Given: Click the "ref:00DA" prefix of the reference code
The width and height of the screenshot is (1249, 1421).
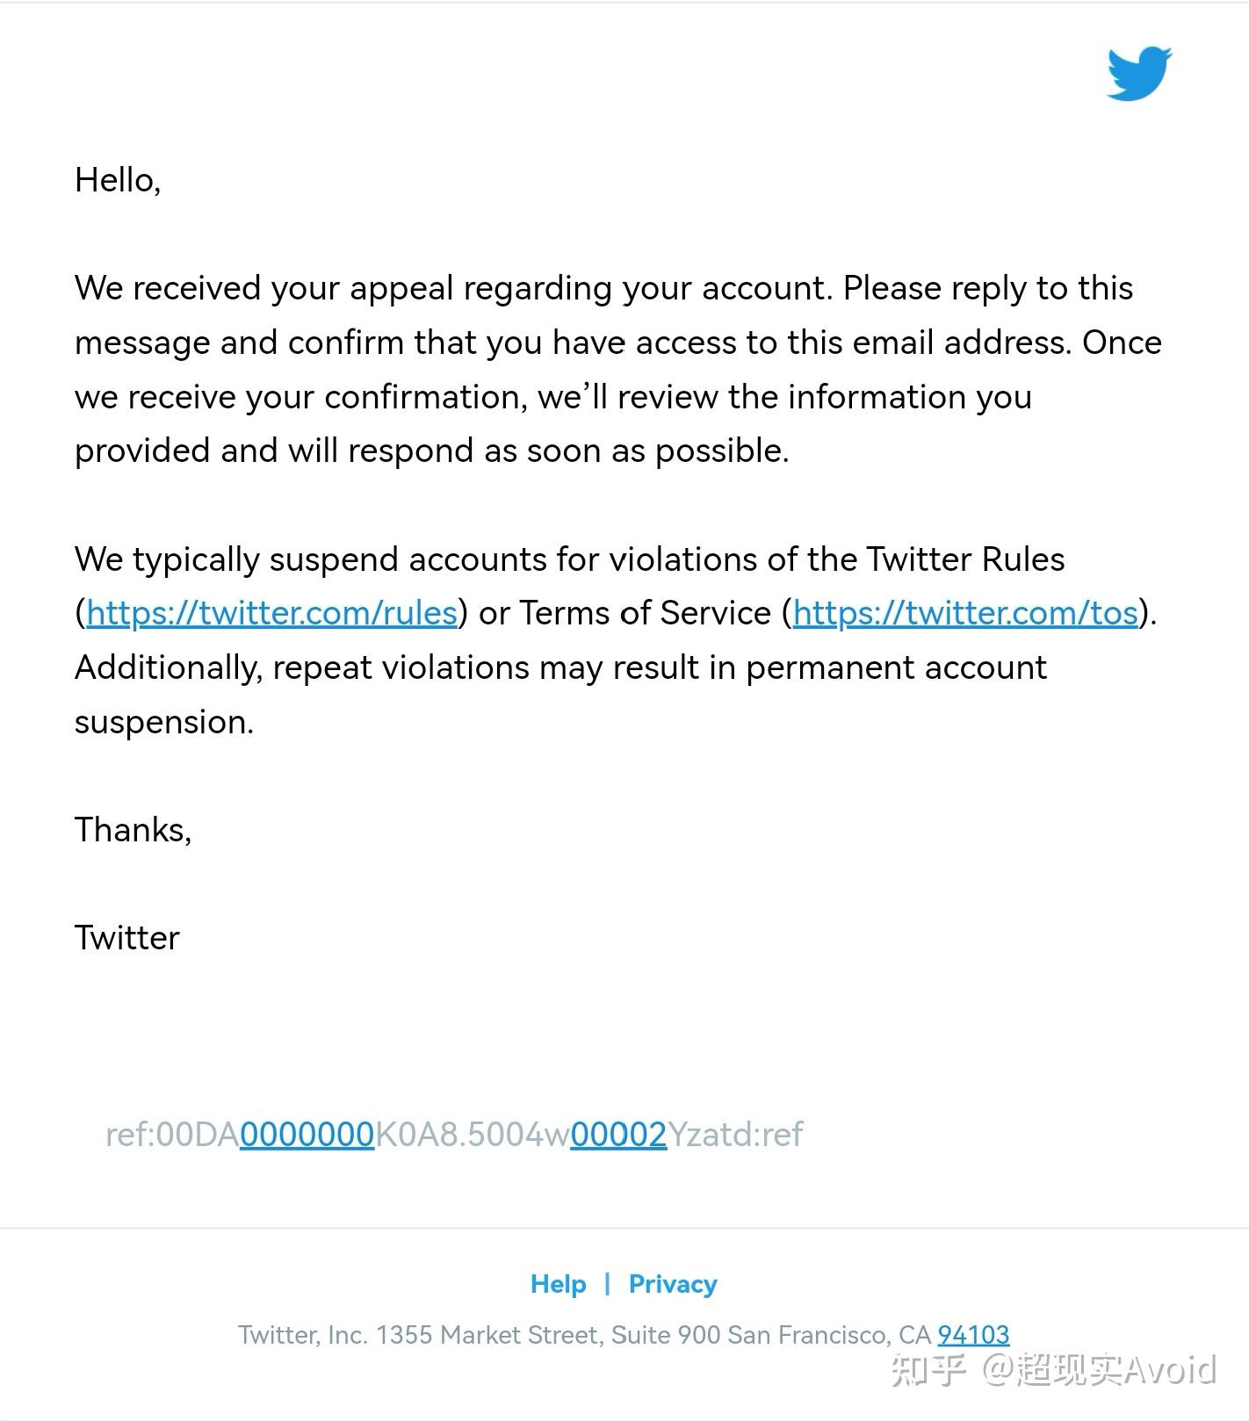Looking at the screenshot, I should coord(172,1135).
